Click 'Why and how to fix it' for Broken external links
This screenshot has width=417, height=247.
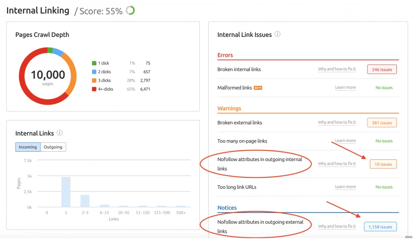pos(337,122)
